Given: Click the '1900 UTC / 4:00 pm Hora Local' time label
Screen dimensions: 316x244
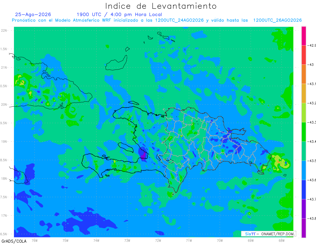Looking at the screenshot, I should (119, 14).
